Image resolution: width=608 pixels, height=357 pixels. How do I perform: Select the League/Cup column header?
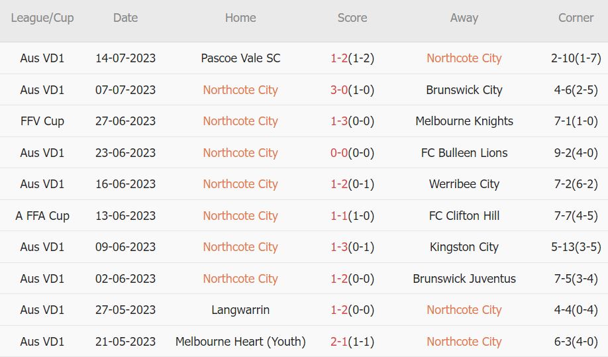coord(42,18)
